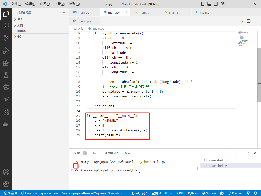
Task: Open terminal panel more actions
Action: click(242, 153)
